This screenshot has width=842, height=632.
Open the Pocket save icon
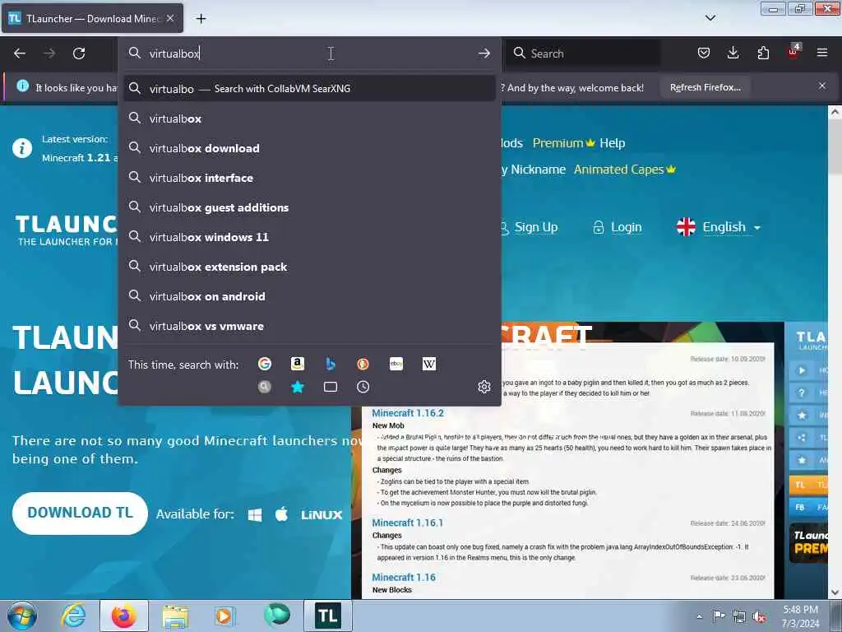(704, 53)
